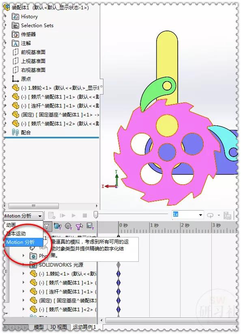Click the yellow link bar in viewport
Viewport: 241px width, 334px height.
click(167, 55)
